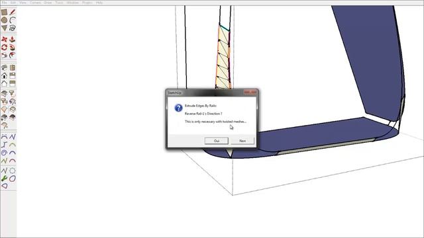This screenshot has height=238, width=424.
Task: Click the dotted circle curve tool icon
Action: click(x=13, y=171)
